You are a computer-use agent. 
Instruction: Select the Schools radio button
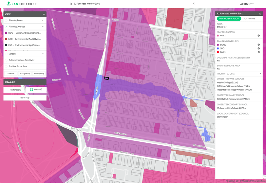click(x=6, y=54)
